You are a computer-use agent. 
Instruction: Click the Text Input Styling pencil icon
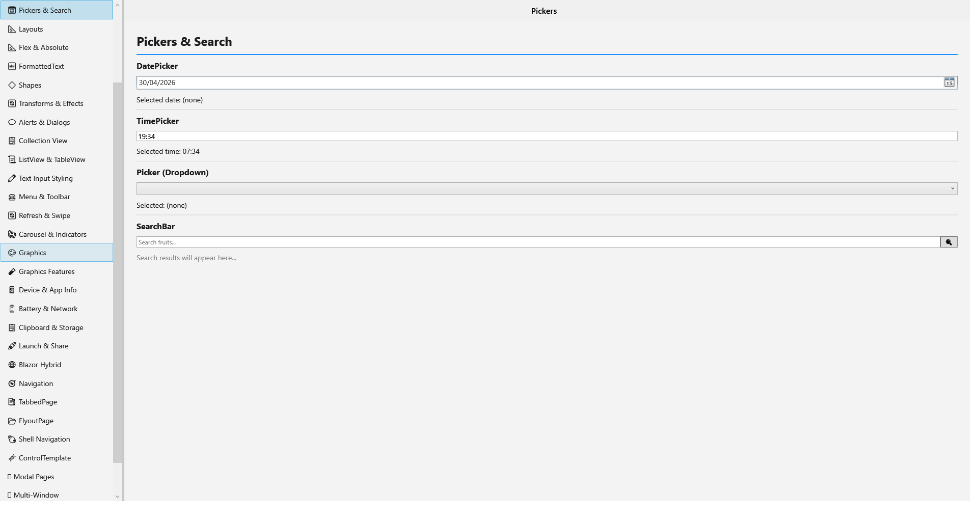click(12, 178)
